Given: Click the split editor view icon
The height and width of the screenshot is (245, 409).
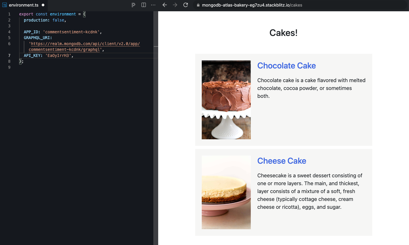Looking at the screenshot, I should pos(144,5).
